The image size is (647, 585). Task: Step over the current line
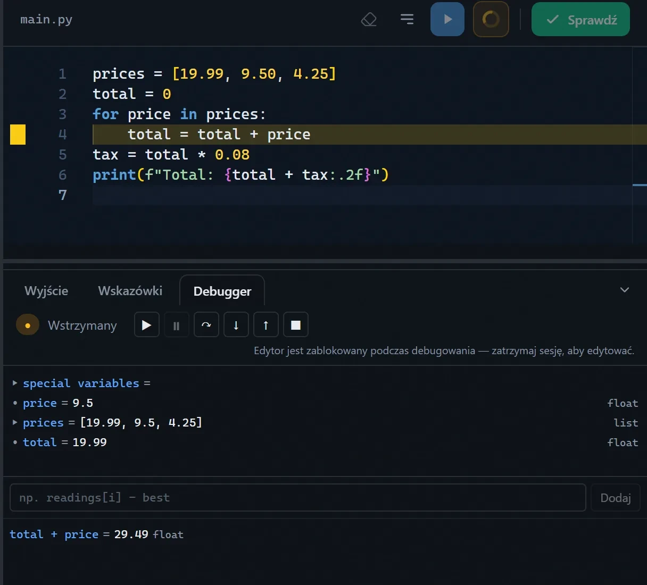click(206, 325)
